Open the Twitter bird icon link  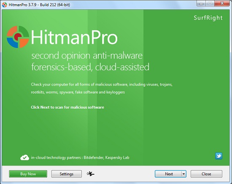pyautogui.click(x=219, y=156)
